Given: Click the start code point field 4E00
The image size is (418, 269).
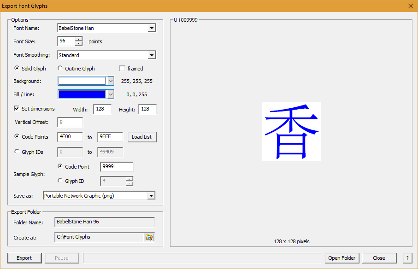Looking at the screenshot, I should click(70, 137).
